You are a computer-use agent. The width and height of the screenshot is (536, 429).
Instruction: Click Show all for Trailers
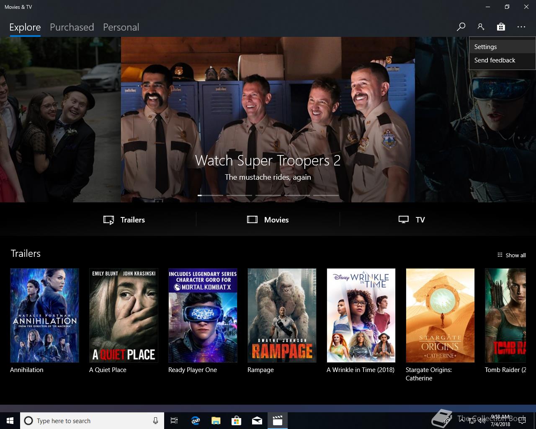(515, 255)
